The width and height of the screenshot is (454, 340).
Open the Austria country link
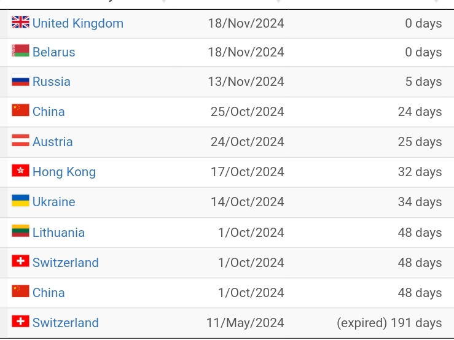point(53,142)
